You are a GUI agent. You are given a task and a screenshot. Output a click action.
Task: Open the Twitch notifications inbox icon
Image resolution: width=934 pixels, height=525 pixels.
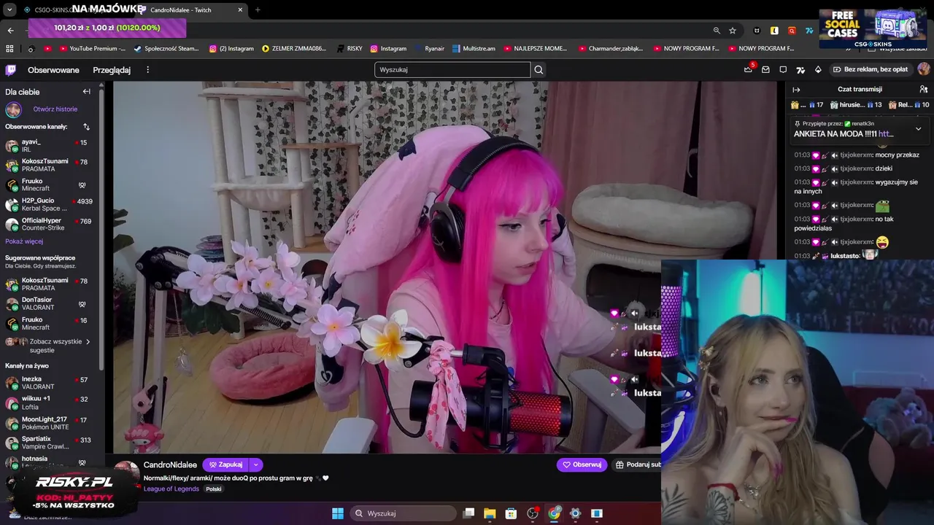pos(765,70)
